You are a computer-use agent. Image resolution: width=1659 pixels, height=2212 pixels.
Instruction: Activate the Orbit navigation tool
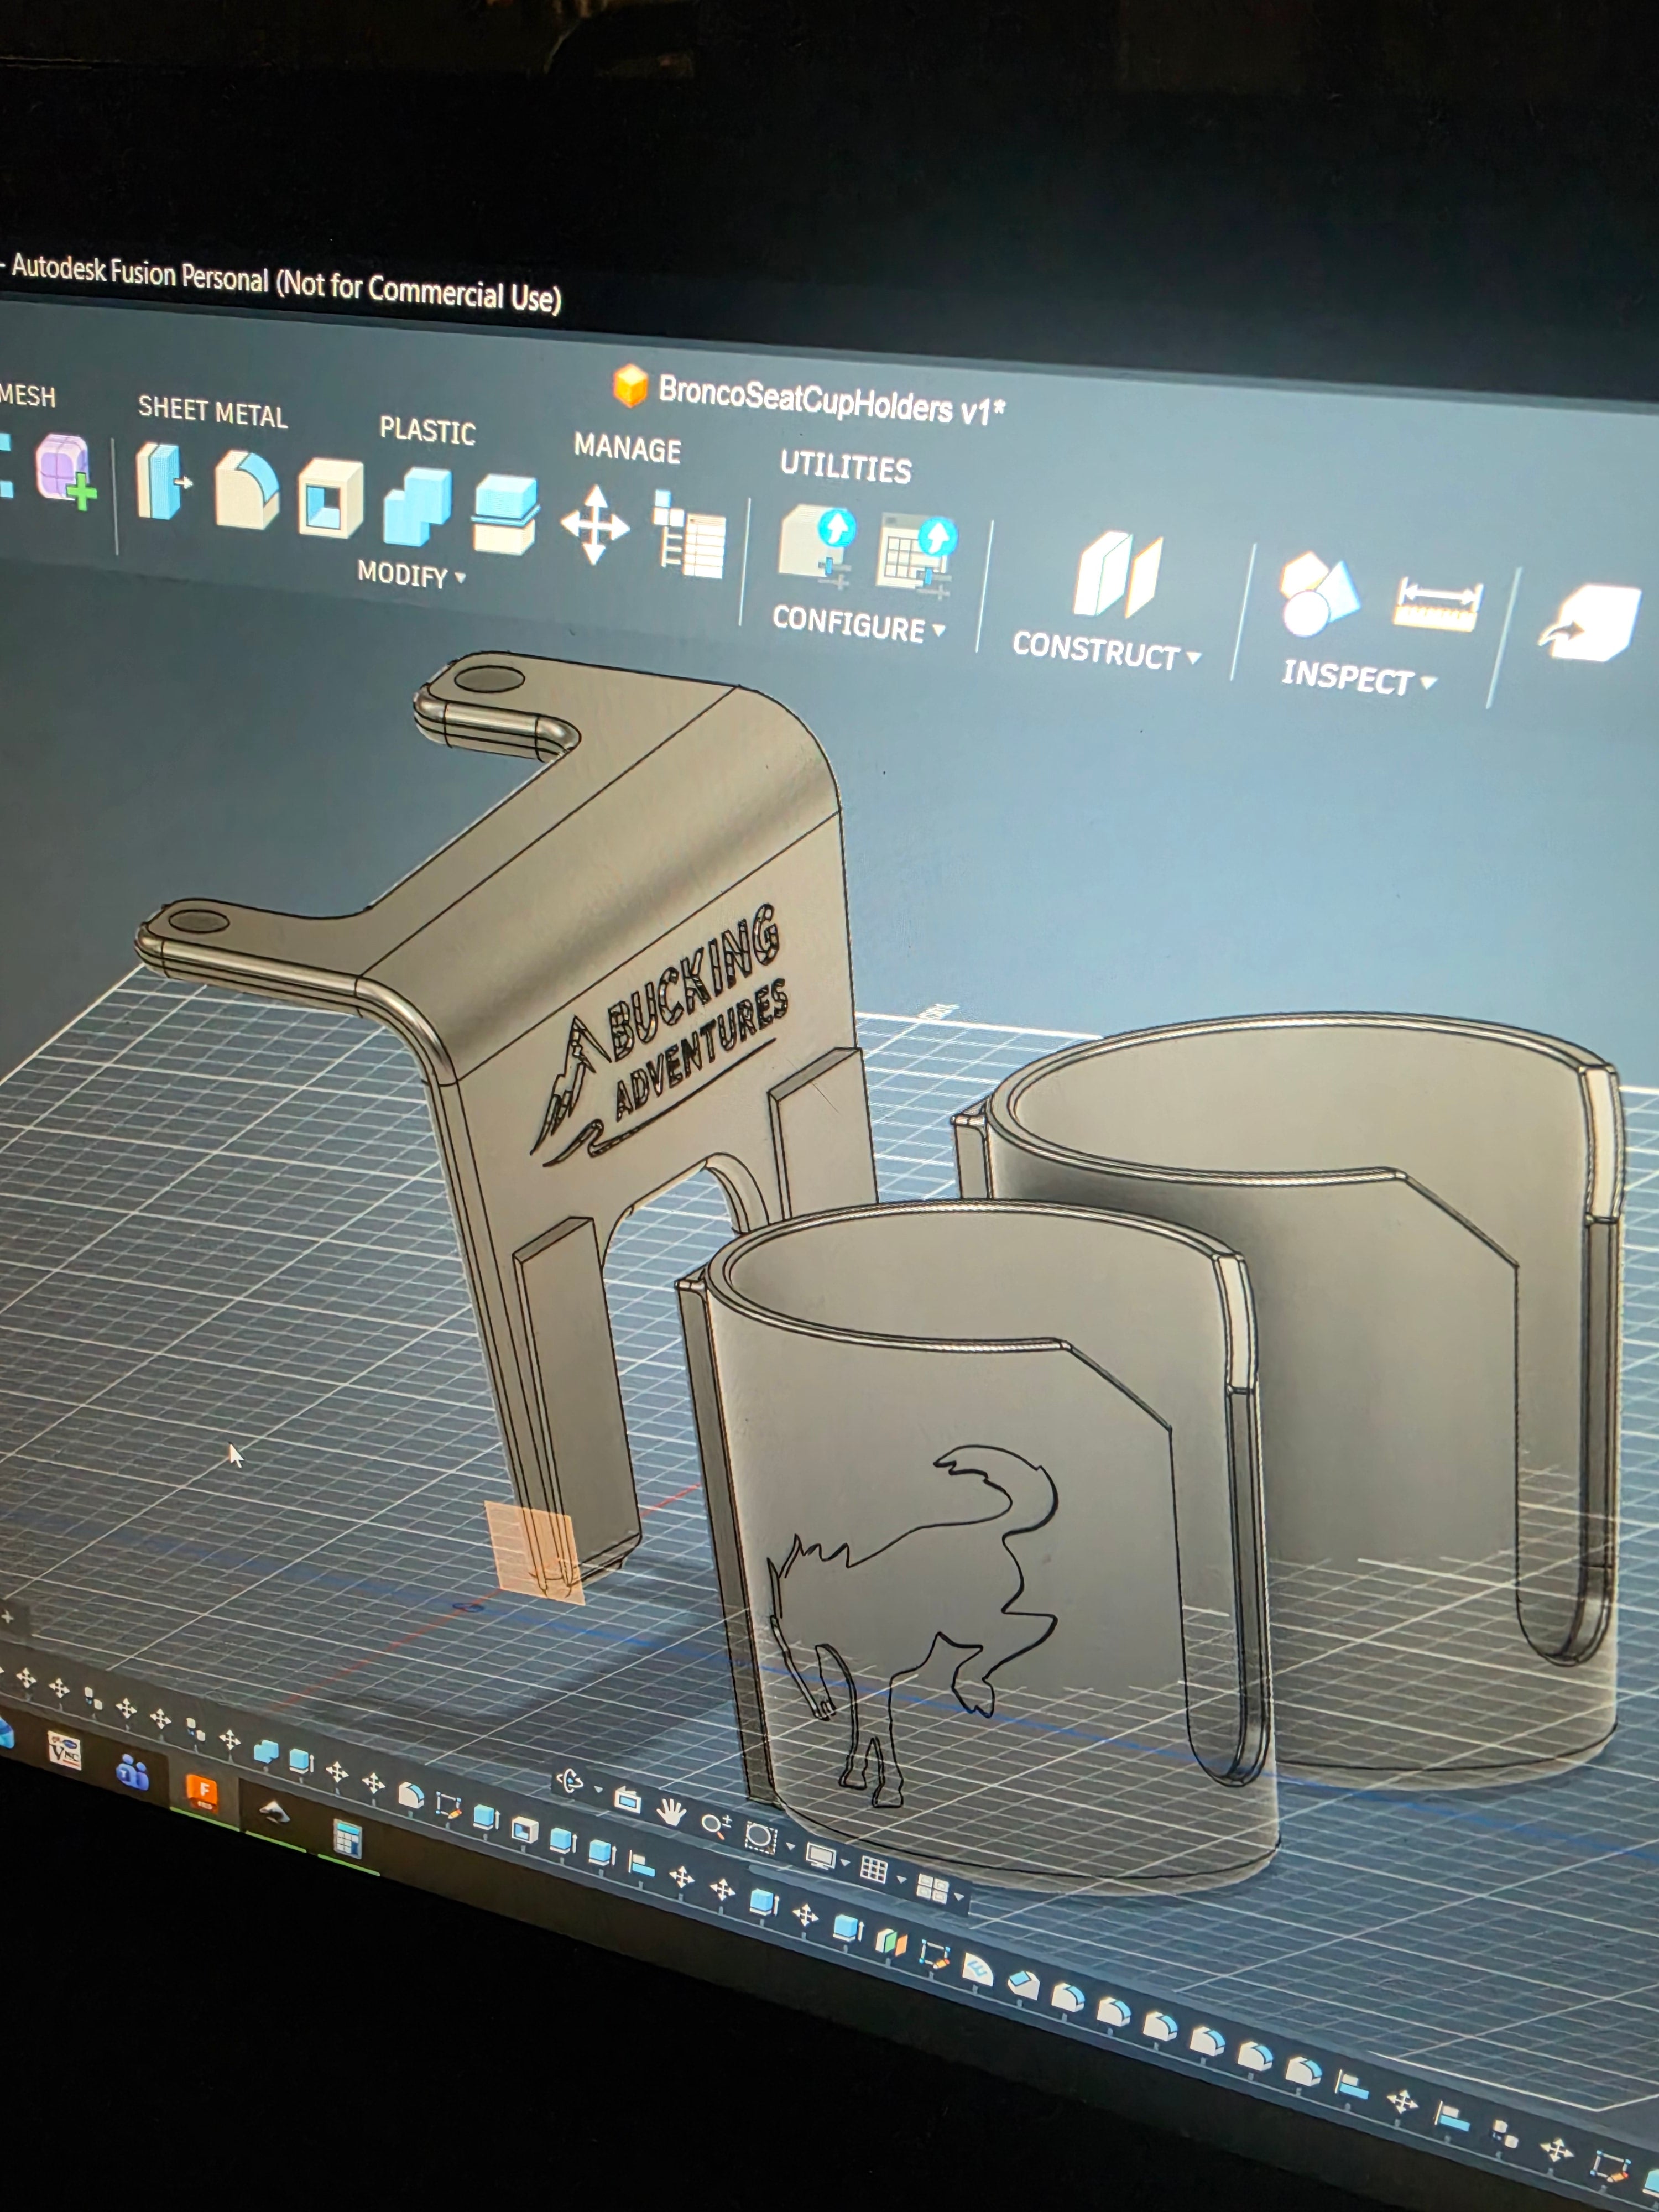pyautogui.click(x=571, y=1782)
